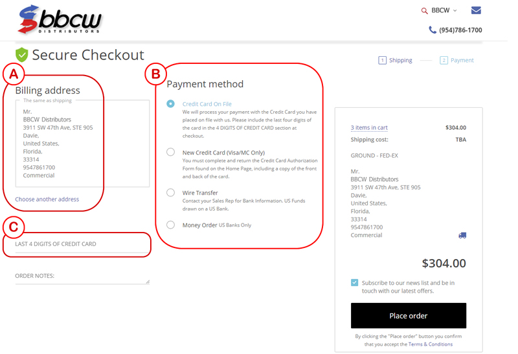Viewport: 518px width, 354px height.
Task: Open the mail envelope icon
Action: tap(476, 10)
